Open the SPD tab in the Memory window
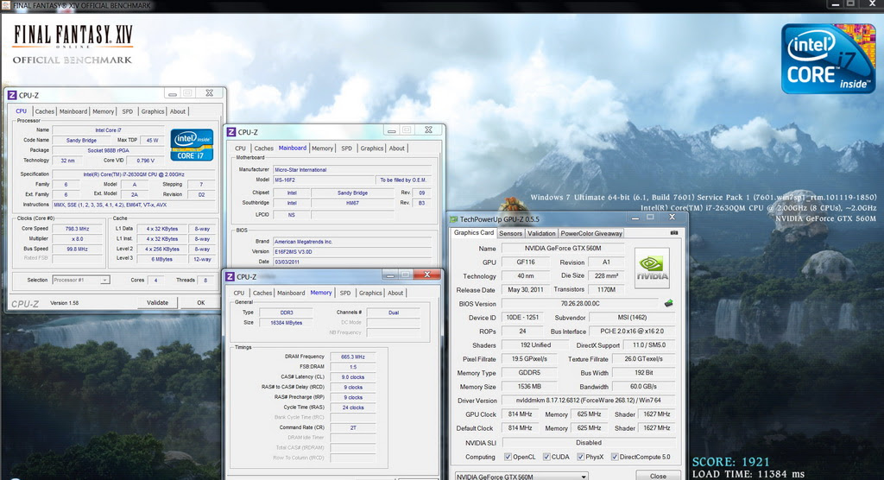The width and height of the screenshot is (884, 480). pos(346,293)
